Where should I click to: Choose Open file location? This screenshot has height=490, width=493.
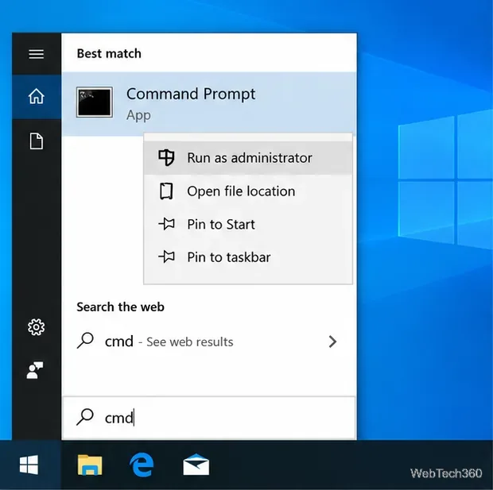coord(248,191)
